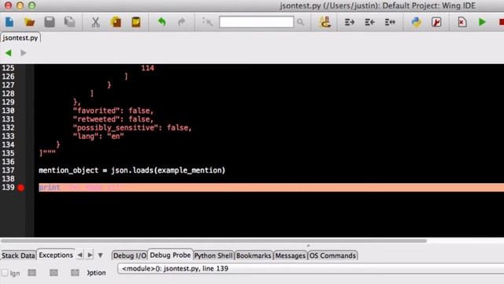
Task: Switch to the Messages tab
Action: click(291, 256)
